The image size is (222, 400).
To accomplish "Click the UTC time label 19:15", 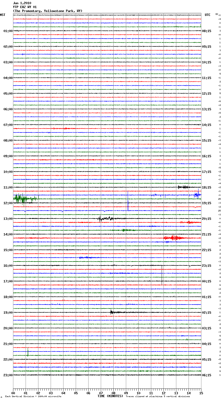I will point(207,203).
